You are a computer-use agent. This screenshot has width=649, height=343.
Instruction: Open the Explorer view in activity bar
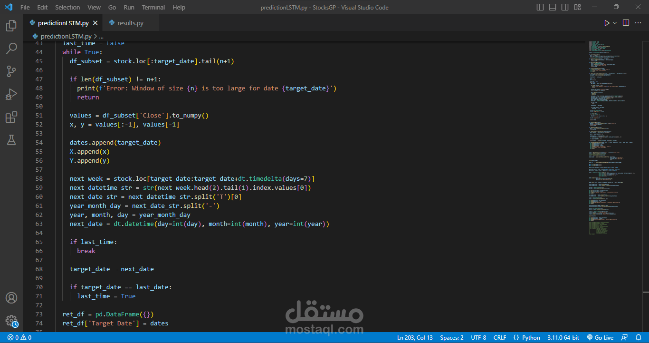11,26
